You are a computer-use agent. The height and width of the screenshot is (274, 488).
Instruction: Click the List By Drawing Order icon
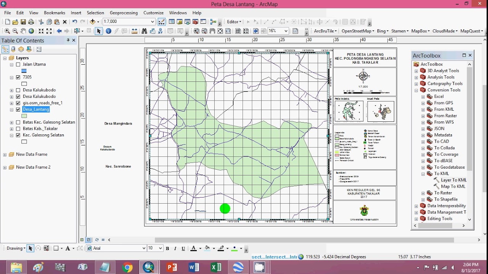click(x=5, y=49)
